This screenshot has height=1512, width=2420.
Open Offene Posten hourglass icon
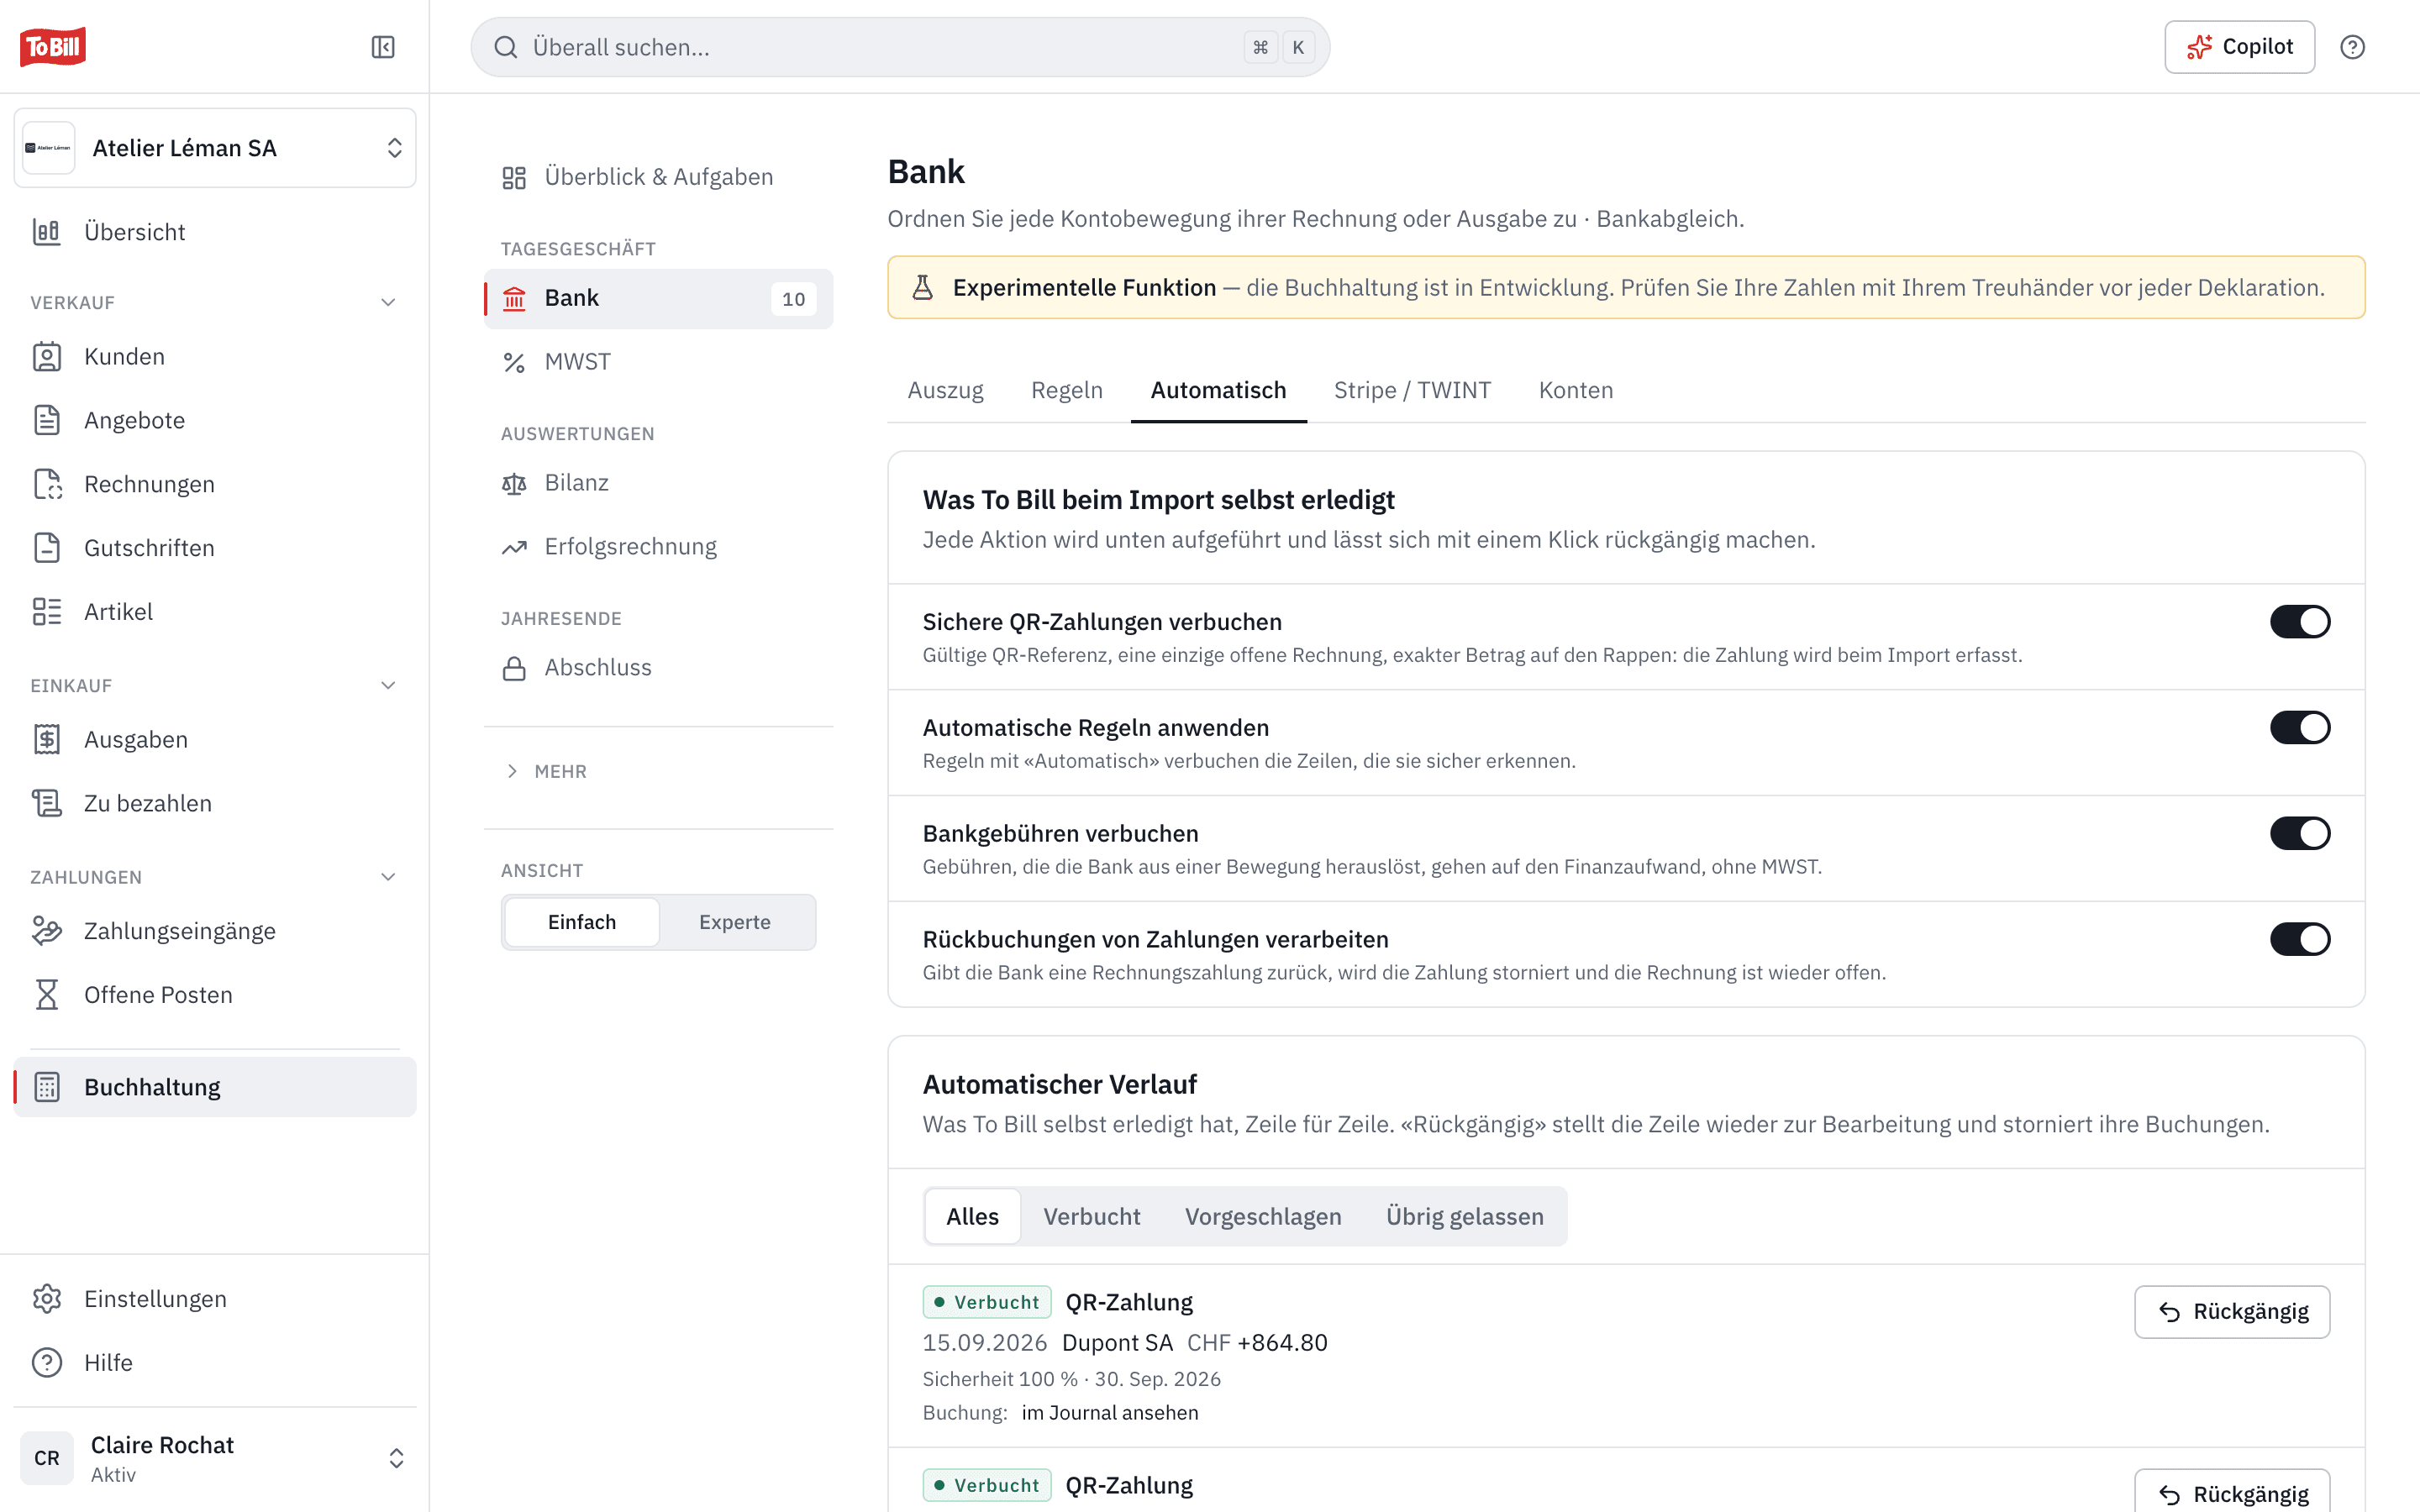47,995
